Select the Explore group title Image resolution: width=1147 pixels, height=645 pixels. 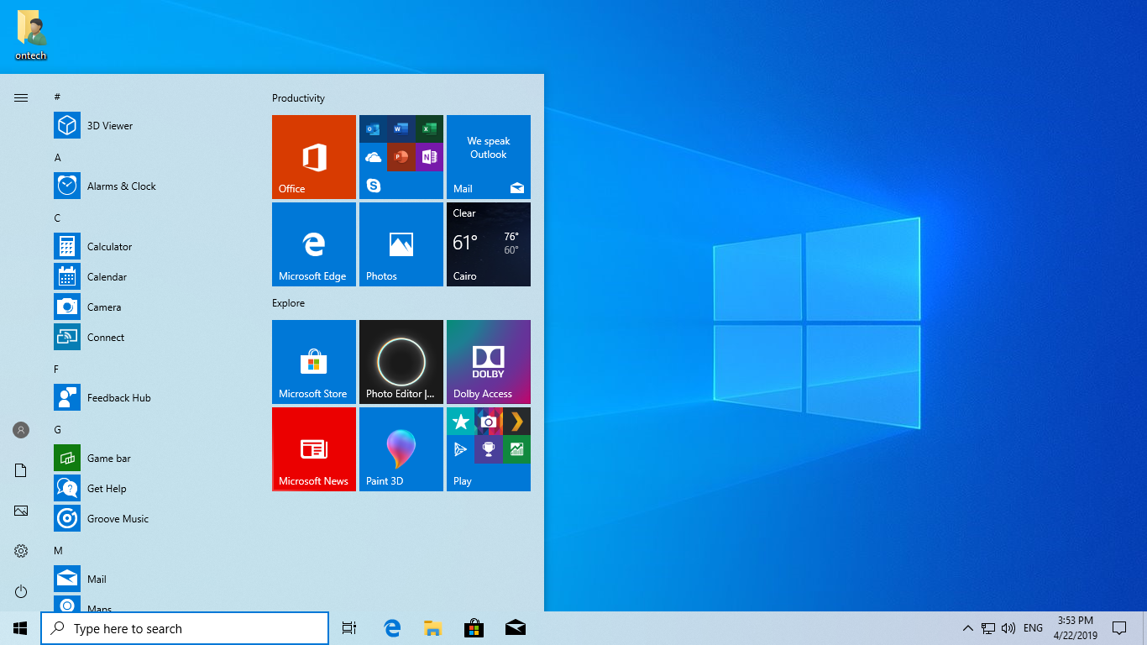click(x=288, y=303)
